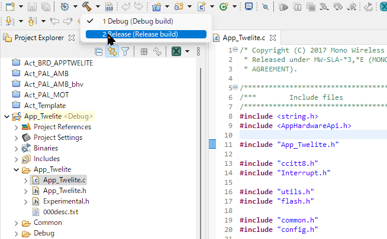The width and height of the screenshot is (387, 239).
Task: Click the New C project icon
Action: (x=156, y=6)
